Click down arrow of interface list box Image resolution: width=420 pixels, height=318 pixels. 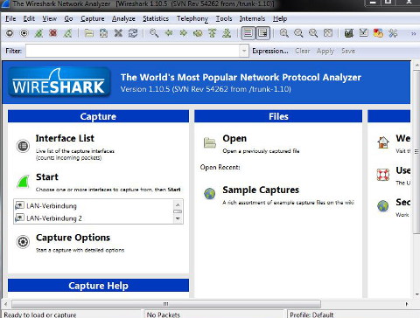click(178, 218)
